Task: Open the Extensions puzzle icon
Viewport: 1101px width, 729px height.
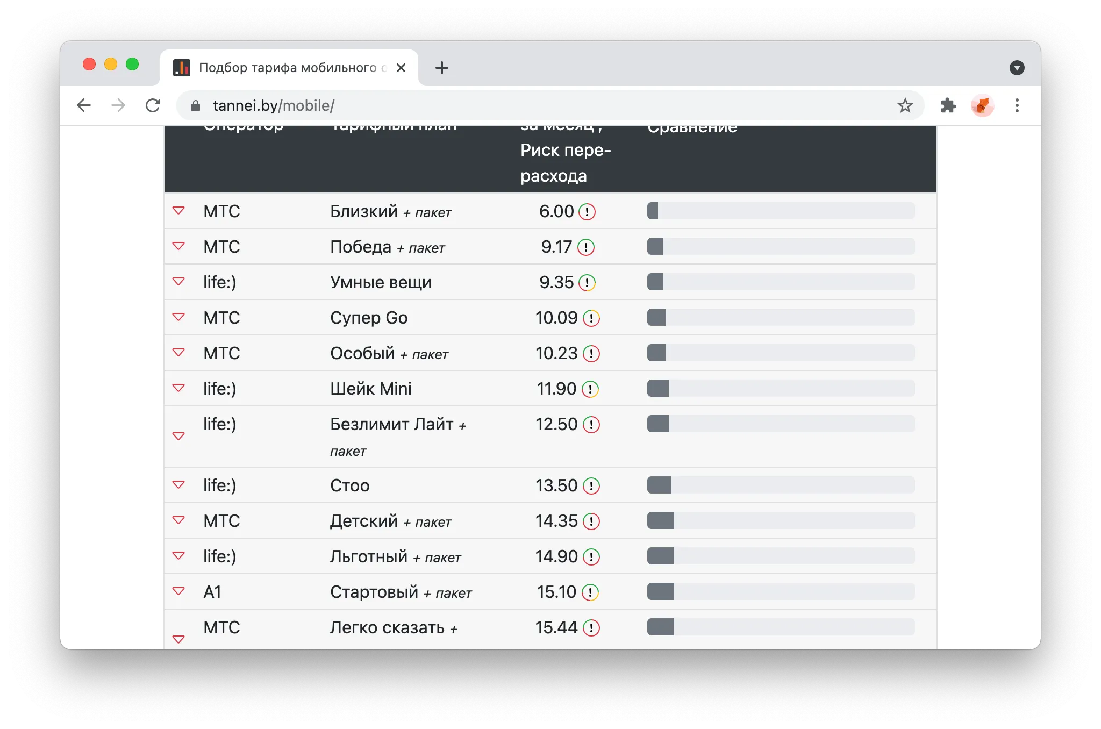Action: pyautogui.click(x=948, y=105)
